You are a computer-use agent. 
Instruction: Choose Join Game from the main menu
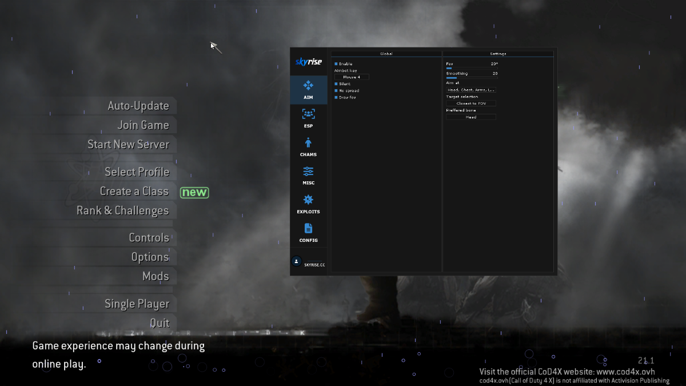pyautogui.click(x=143, y=125)
